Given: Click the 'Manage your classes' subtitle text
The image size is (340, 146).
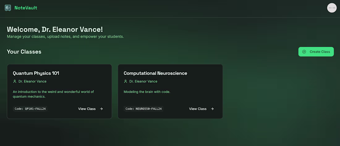Looking at the screenshot, I should coord(65,36).
